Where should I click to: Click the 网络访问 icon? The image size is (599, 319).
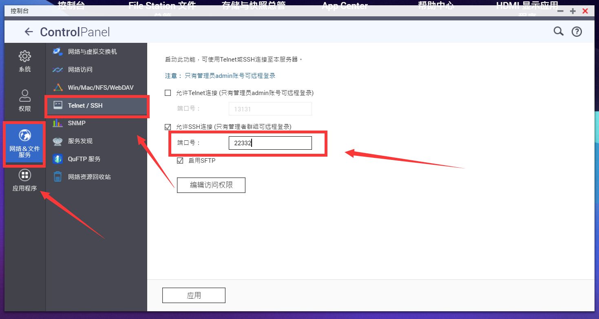(58, 70)
